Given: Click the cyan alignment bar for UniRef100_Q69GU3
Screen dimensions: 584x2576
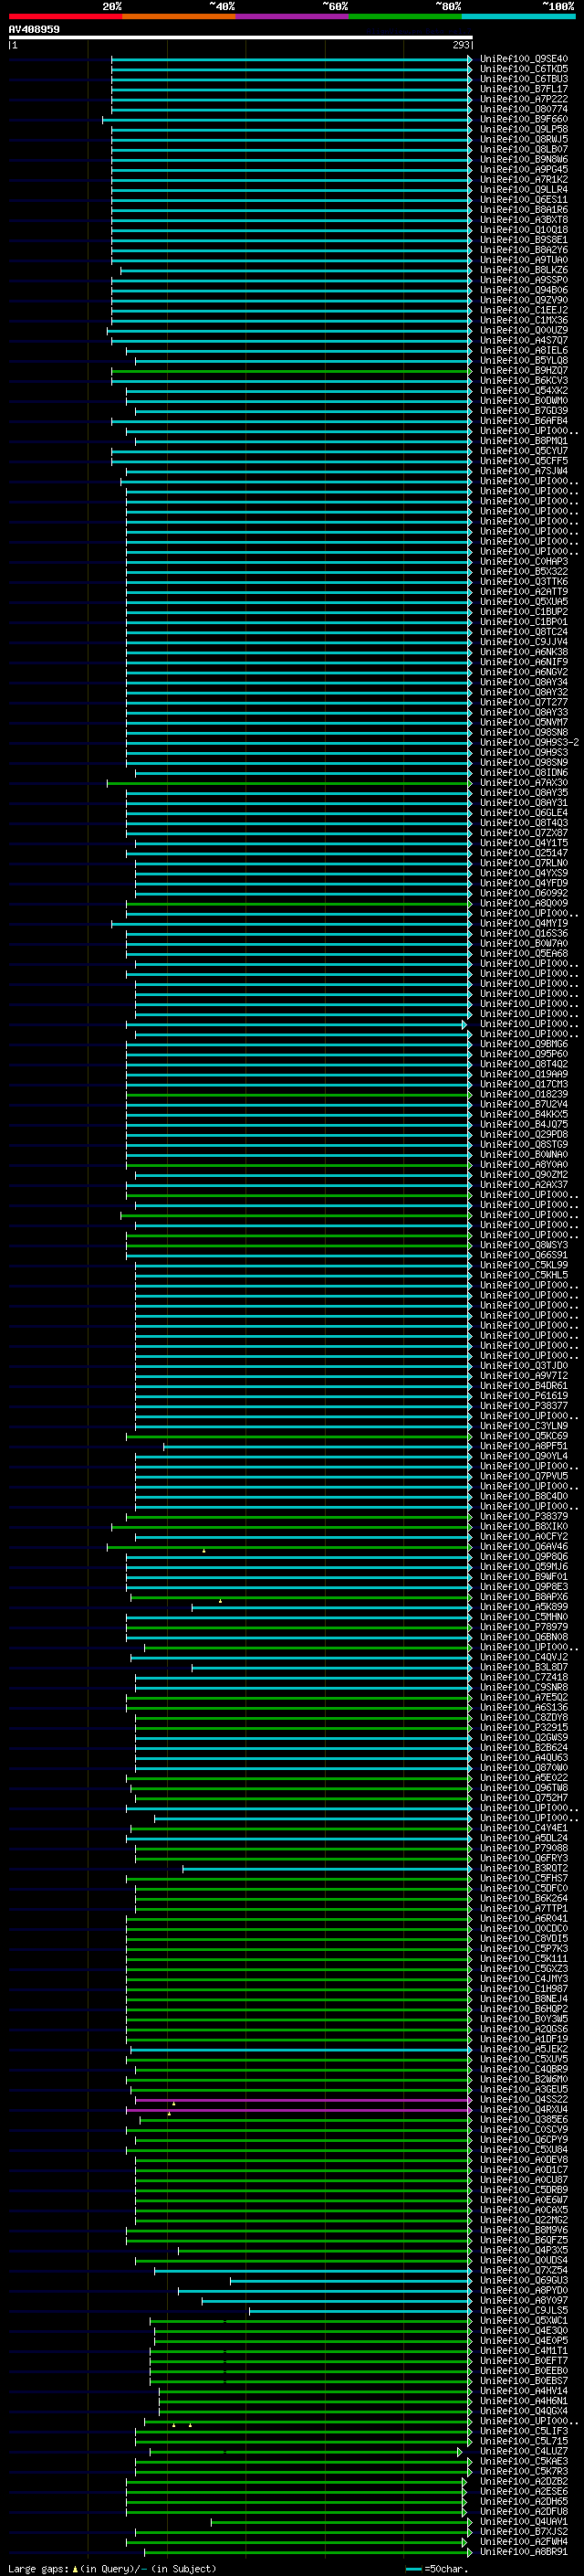Looking at the screenshot, I should [x=350, y=2281].
